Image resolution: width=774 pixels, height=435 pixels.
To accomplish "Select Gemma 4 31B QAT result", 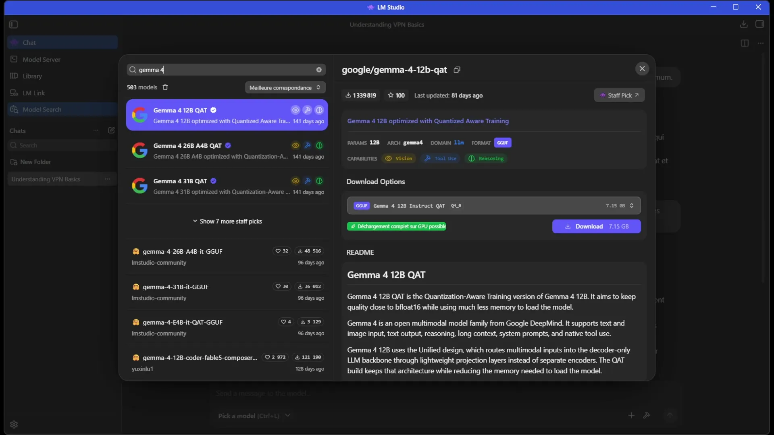I will (x=227, y=186).
